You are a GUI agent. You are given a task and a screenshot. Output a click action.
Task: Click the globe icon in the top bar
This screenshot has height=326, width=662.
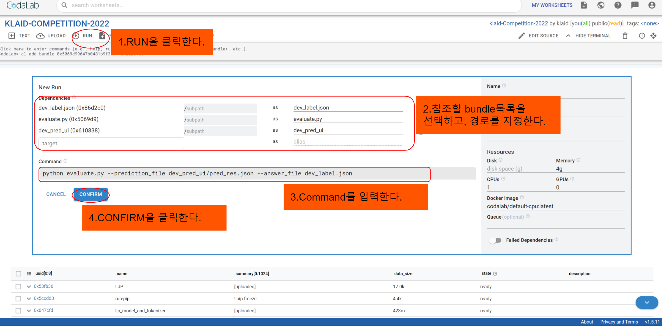coord(601,5)
